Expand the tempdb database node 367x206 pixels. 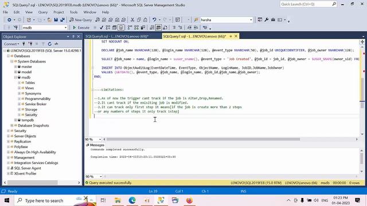[15, 120]
